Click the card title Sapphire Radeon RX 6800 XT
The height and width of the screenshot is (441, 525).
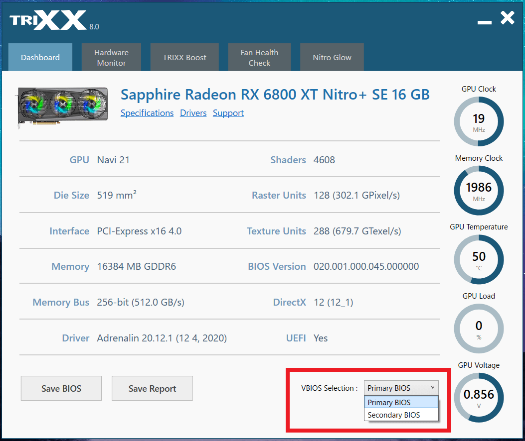[x=275, y=95]
